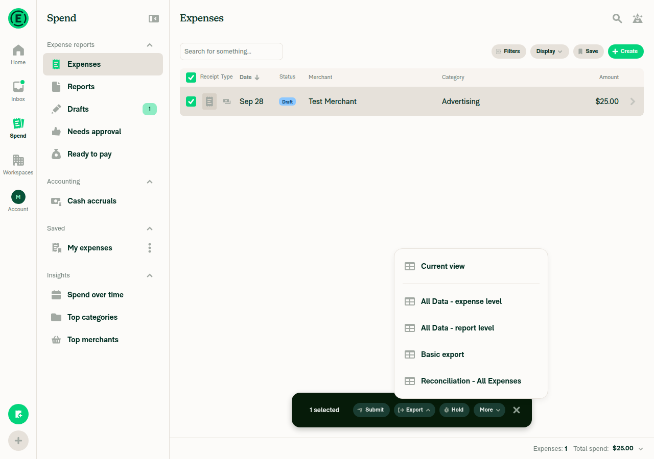The image size is (654, 459).
Task: Open the More dropdown in selection bar
Action: 489,410
